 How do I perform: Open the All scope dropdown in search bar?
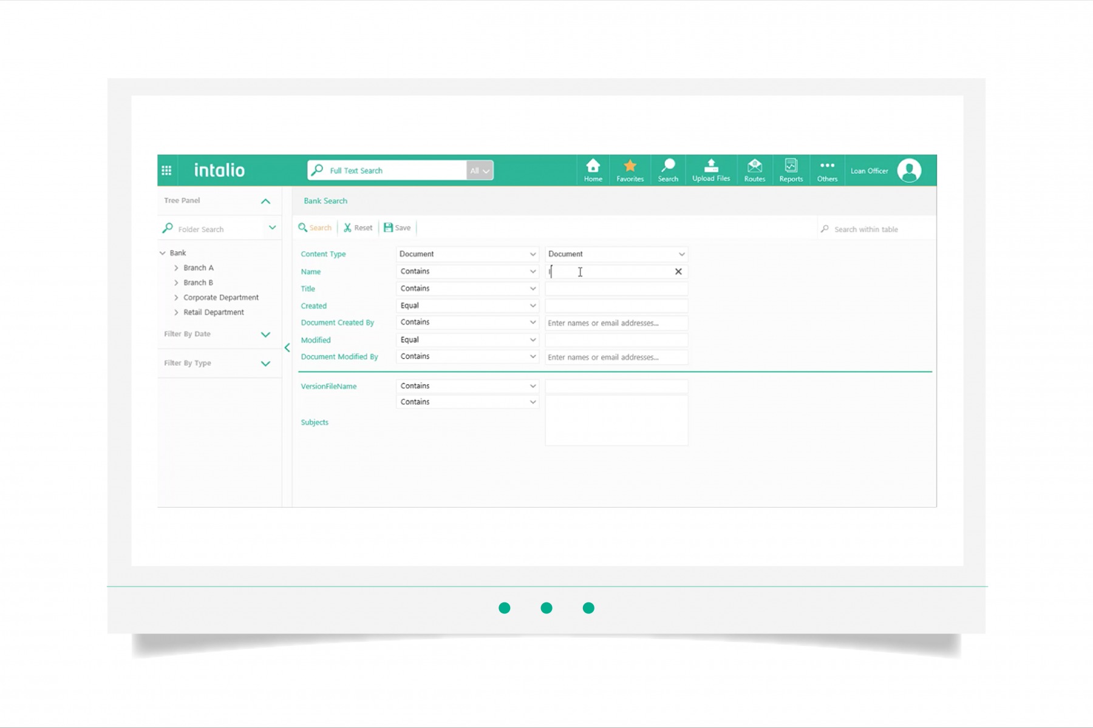click(480, 170)
